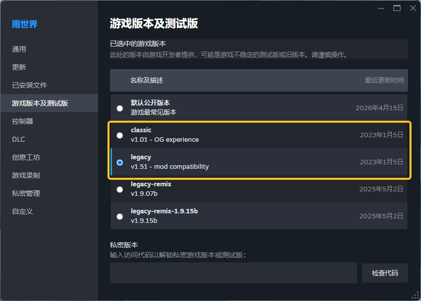Go to 已安装文件 section
This screenshot has width=421, height=301.
pyautogui.click(x=29, y=85)
